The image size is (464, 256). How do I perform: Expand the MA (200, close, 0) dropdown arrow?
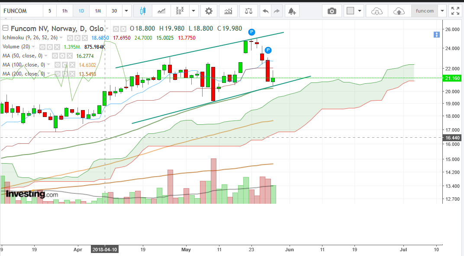(x=48, y=74)
